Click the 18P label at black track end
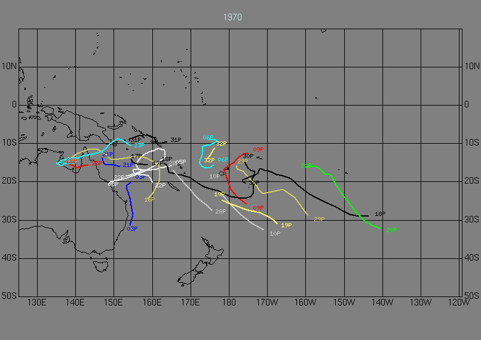481x340 pixels. coord(379,214)
